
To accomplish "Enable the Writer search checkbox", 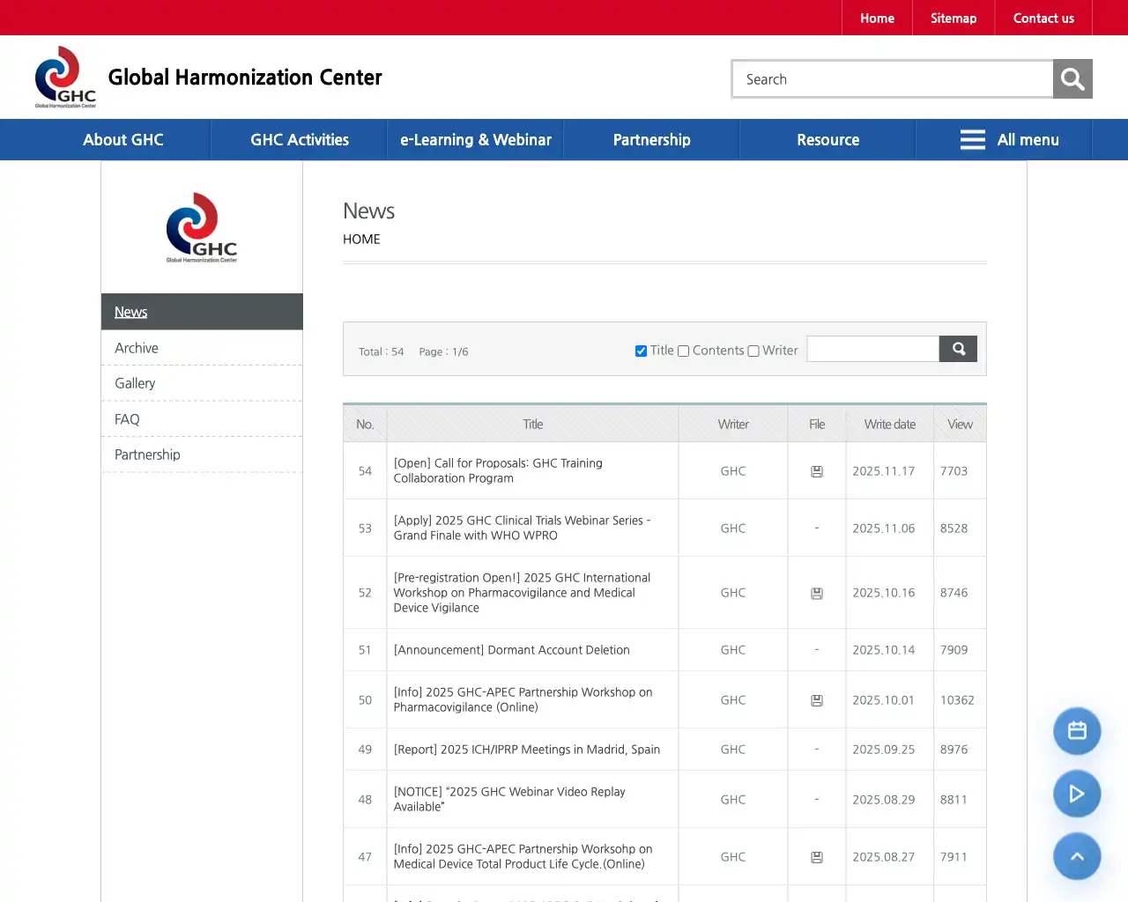I will point(753,351).
